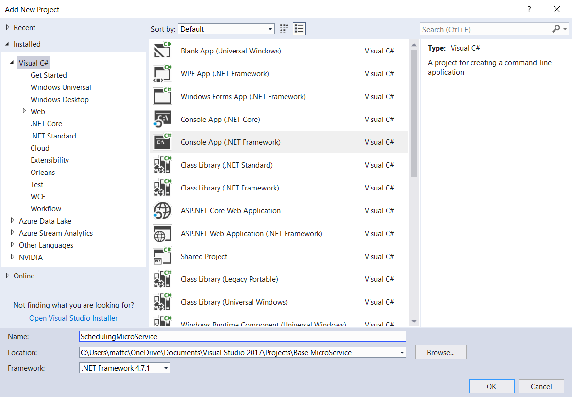Click the Class Library (Legacy Portable) icon
Viewport: 572px width, 397px height.
[162, 279]
